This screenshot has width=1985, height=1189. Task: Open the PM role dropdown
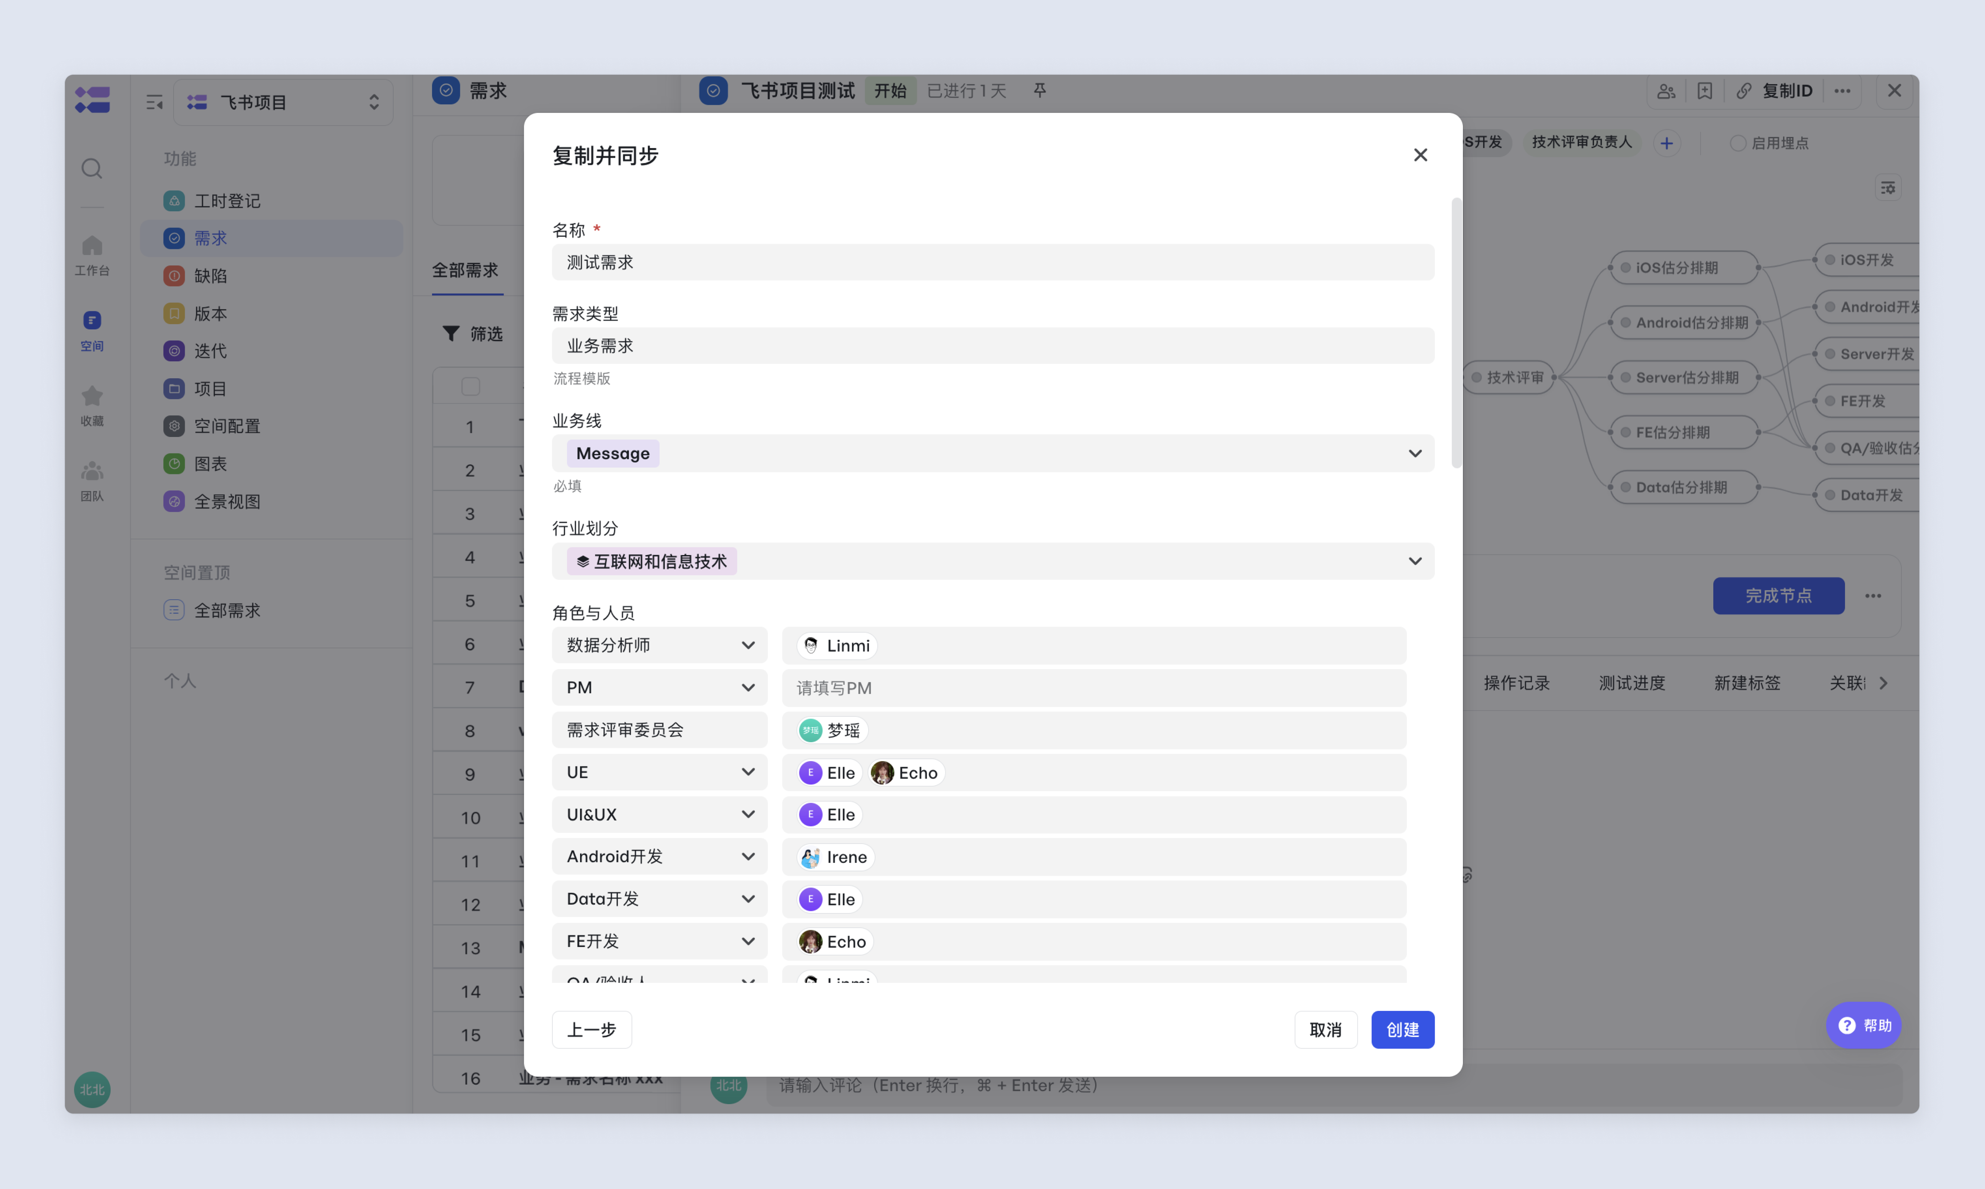(x=660, y=687)
